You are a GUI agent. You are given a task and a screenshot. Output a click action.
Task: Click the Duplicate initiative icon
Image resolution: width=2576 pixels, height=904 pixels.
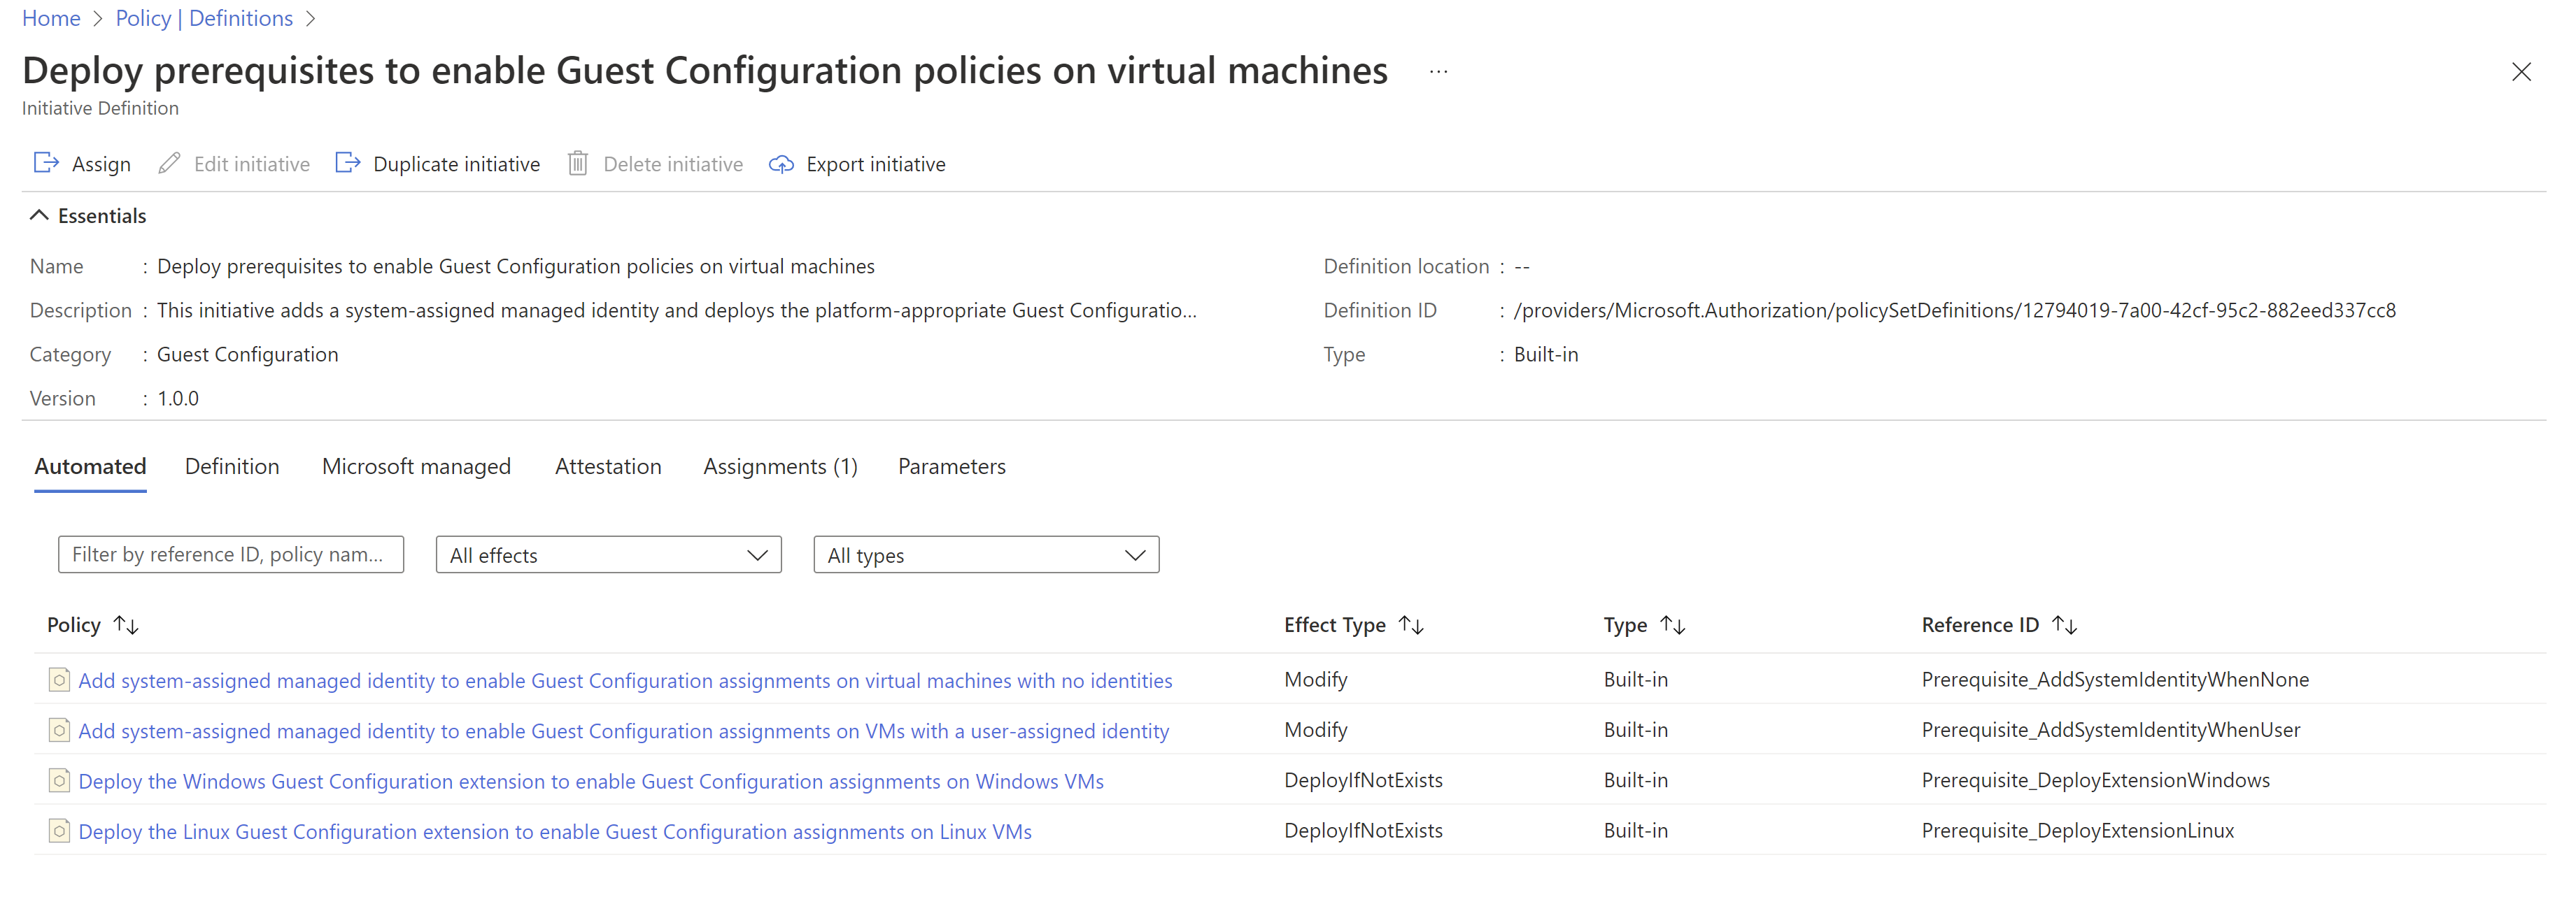(x=347, y=163)
